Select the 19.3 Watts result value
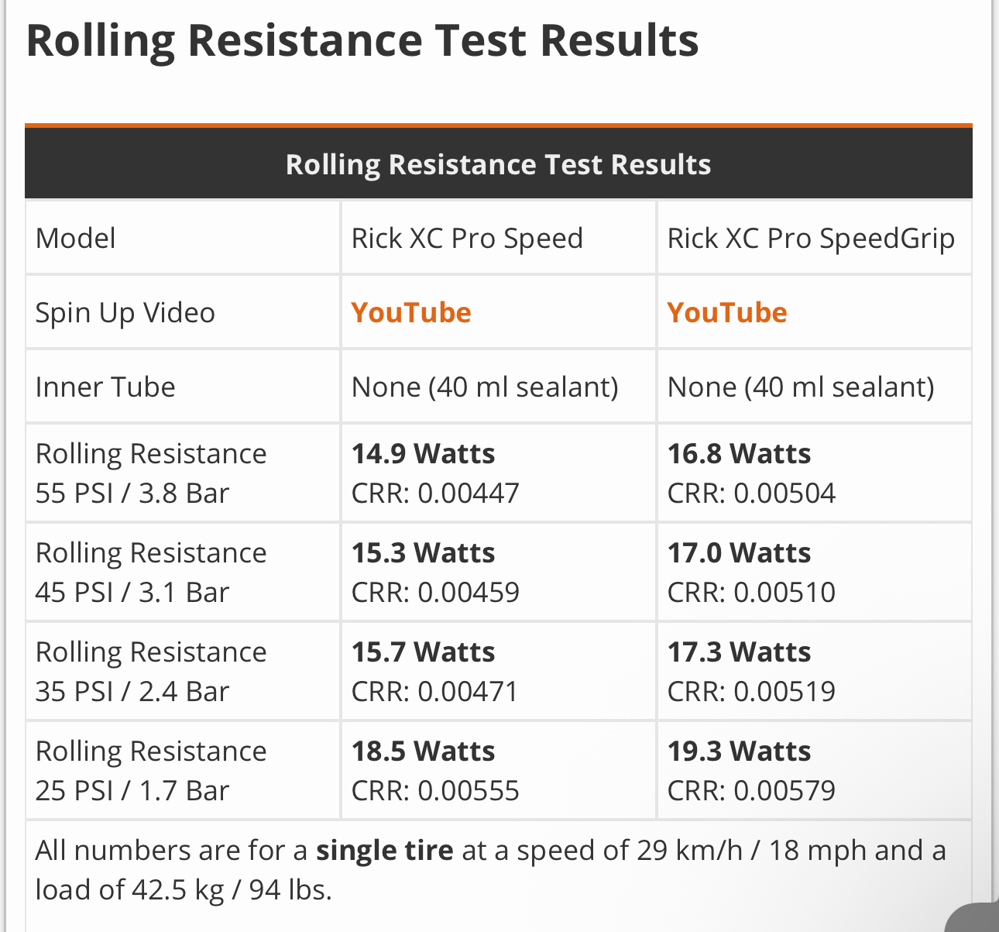 point(740,751)
